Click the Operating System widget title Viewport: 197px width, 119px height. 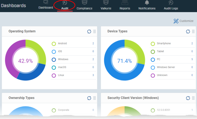click(x=22, y=31)
